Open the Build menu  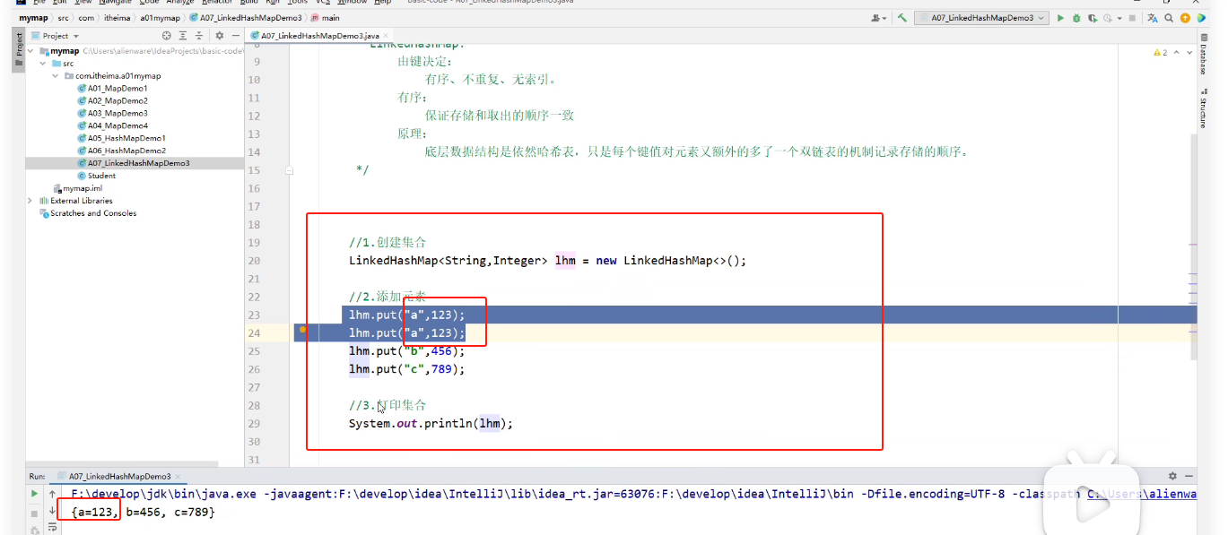tap(249, 3)
